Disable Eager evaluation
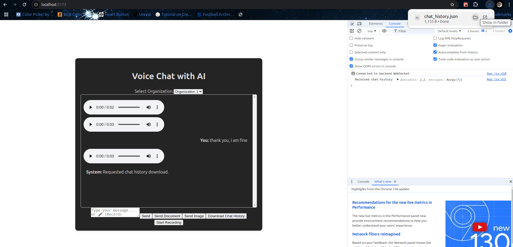Viewport: 513px width, 247px height. coord(435,45)
